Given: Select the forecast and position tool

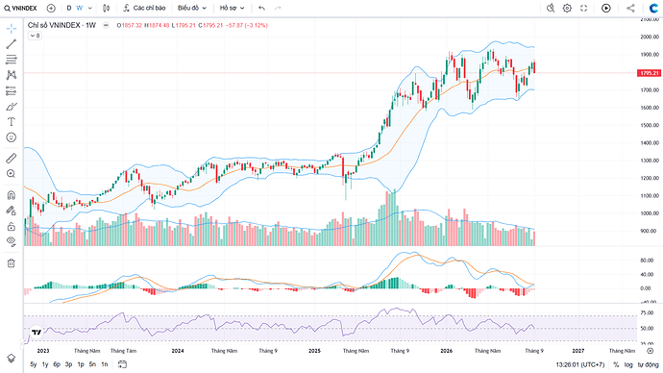Looking at the screenshot, I should (12, 91).
